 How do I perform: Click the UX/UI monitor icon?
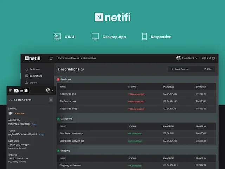point(57,37)
